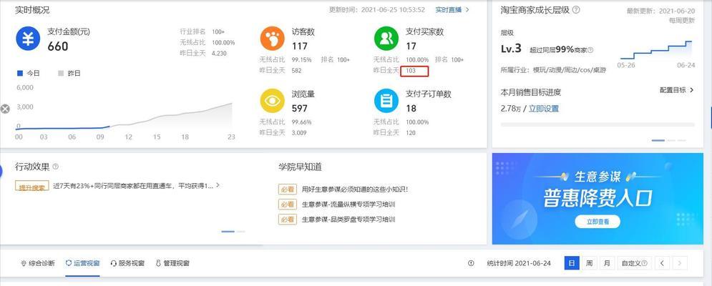The width and height of the screenshot is (712, 286).
Task: Click help icon next to 淘宝商家成长层级
Action: coord(576,9)
